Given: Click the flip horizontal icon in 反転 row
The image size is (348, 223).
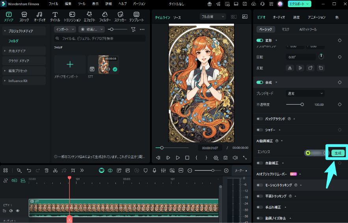Looking at the screenshot, I should click(290, 68).
